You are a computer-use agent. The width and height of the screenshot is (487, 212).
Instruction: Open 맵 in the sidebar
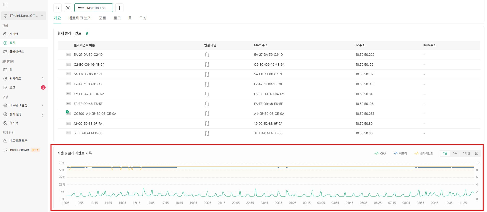[x=11, y=70]
